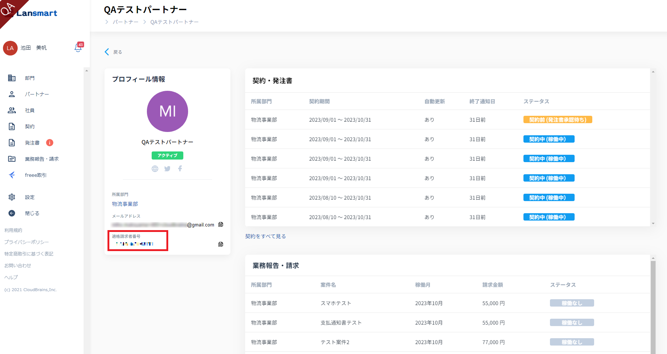Click the globe website icon in profile
This screenshot has width=667, height=354.
point(155,169)
